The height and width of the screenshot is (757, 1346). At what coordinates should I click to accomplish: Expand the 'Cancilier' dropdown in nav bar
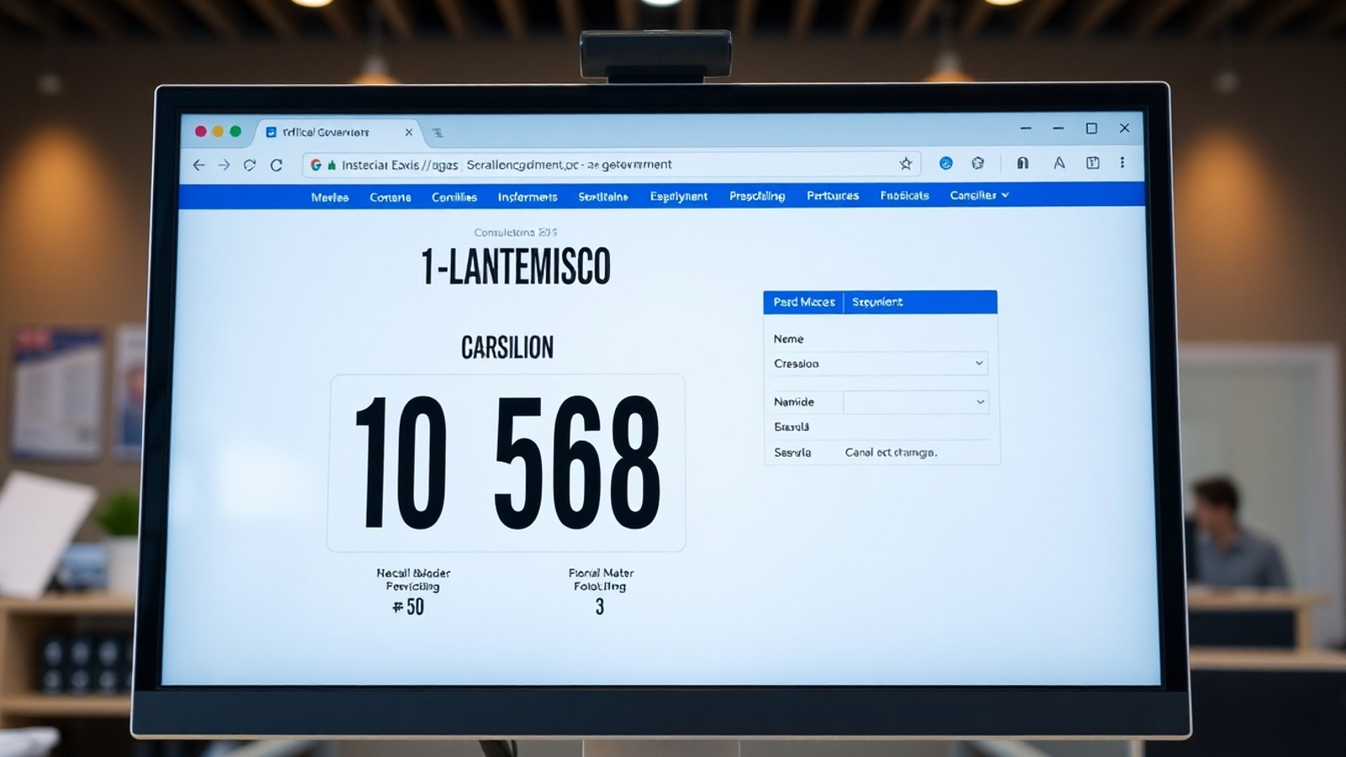[979, 195]
